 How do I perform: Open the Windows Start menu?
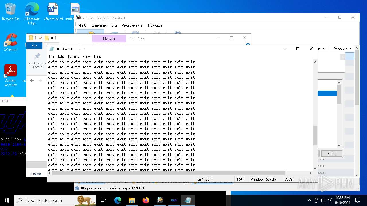pyautogui.click(x=7, y=200)
